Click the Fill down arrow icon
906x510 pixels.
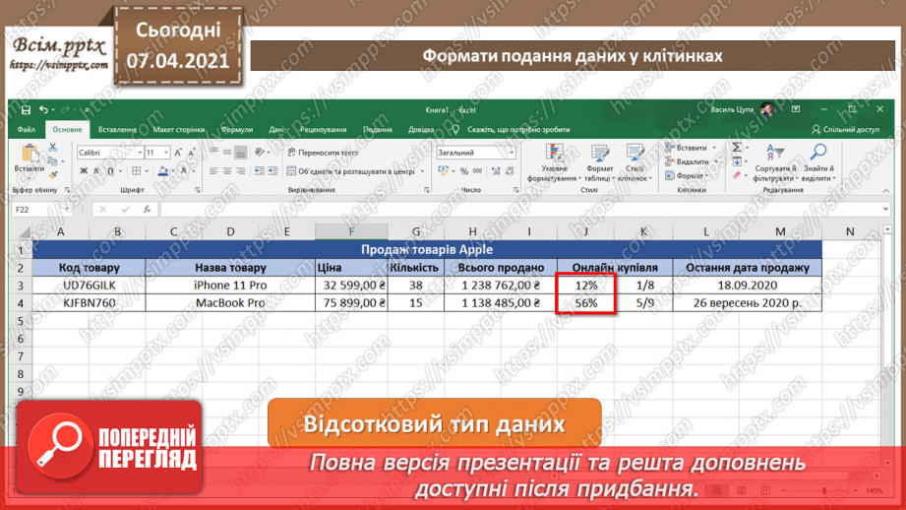737,161
